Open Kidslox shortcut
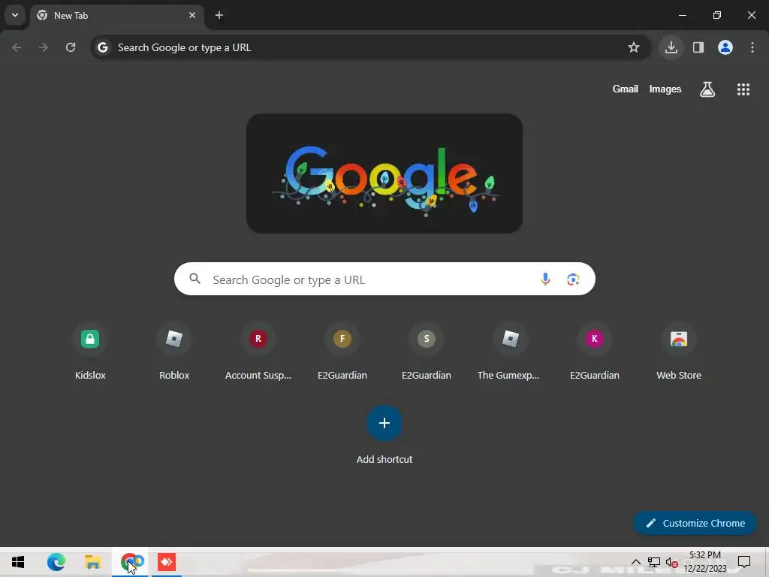Screen dimensions: 769x577 [90, 352]
